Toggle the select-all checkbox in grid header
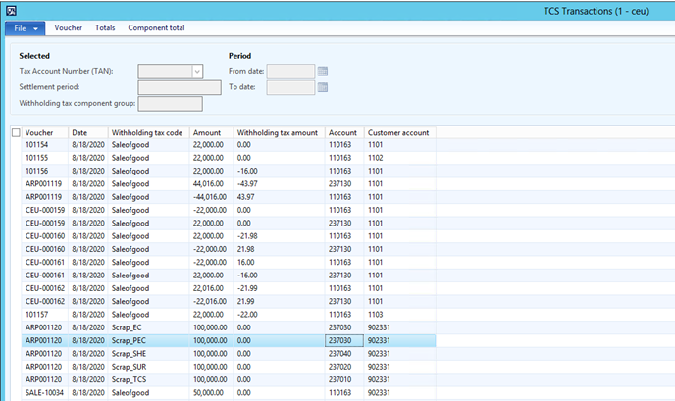 16,132
